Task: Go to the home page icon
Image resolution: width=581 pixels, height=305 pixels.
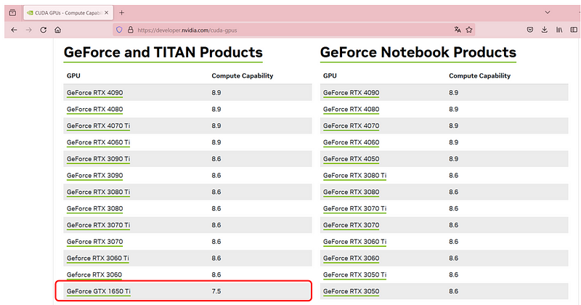Action: (x=58, y=30)
